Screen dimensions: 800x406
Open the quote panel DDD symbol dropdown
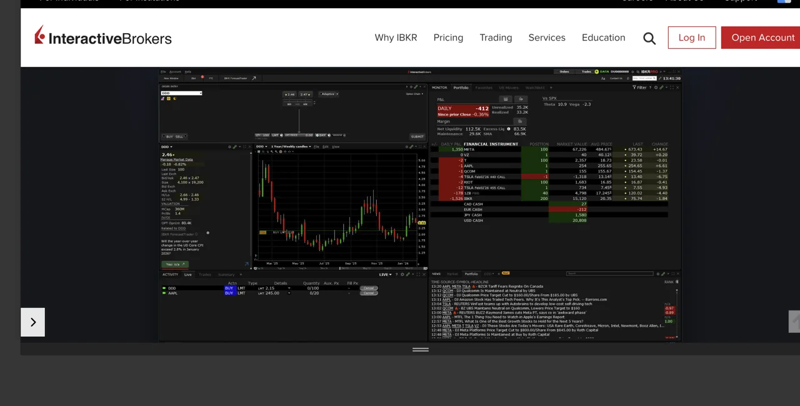click(167, 147)
